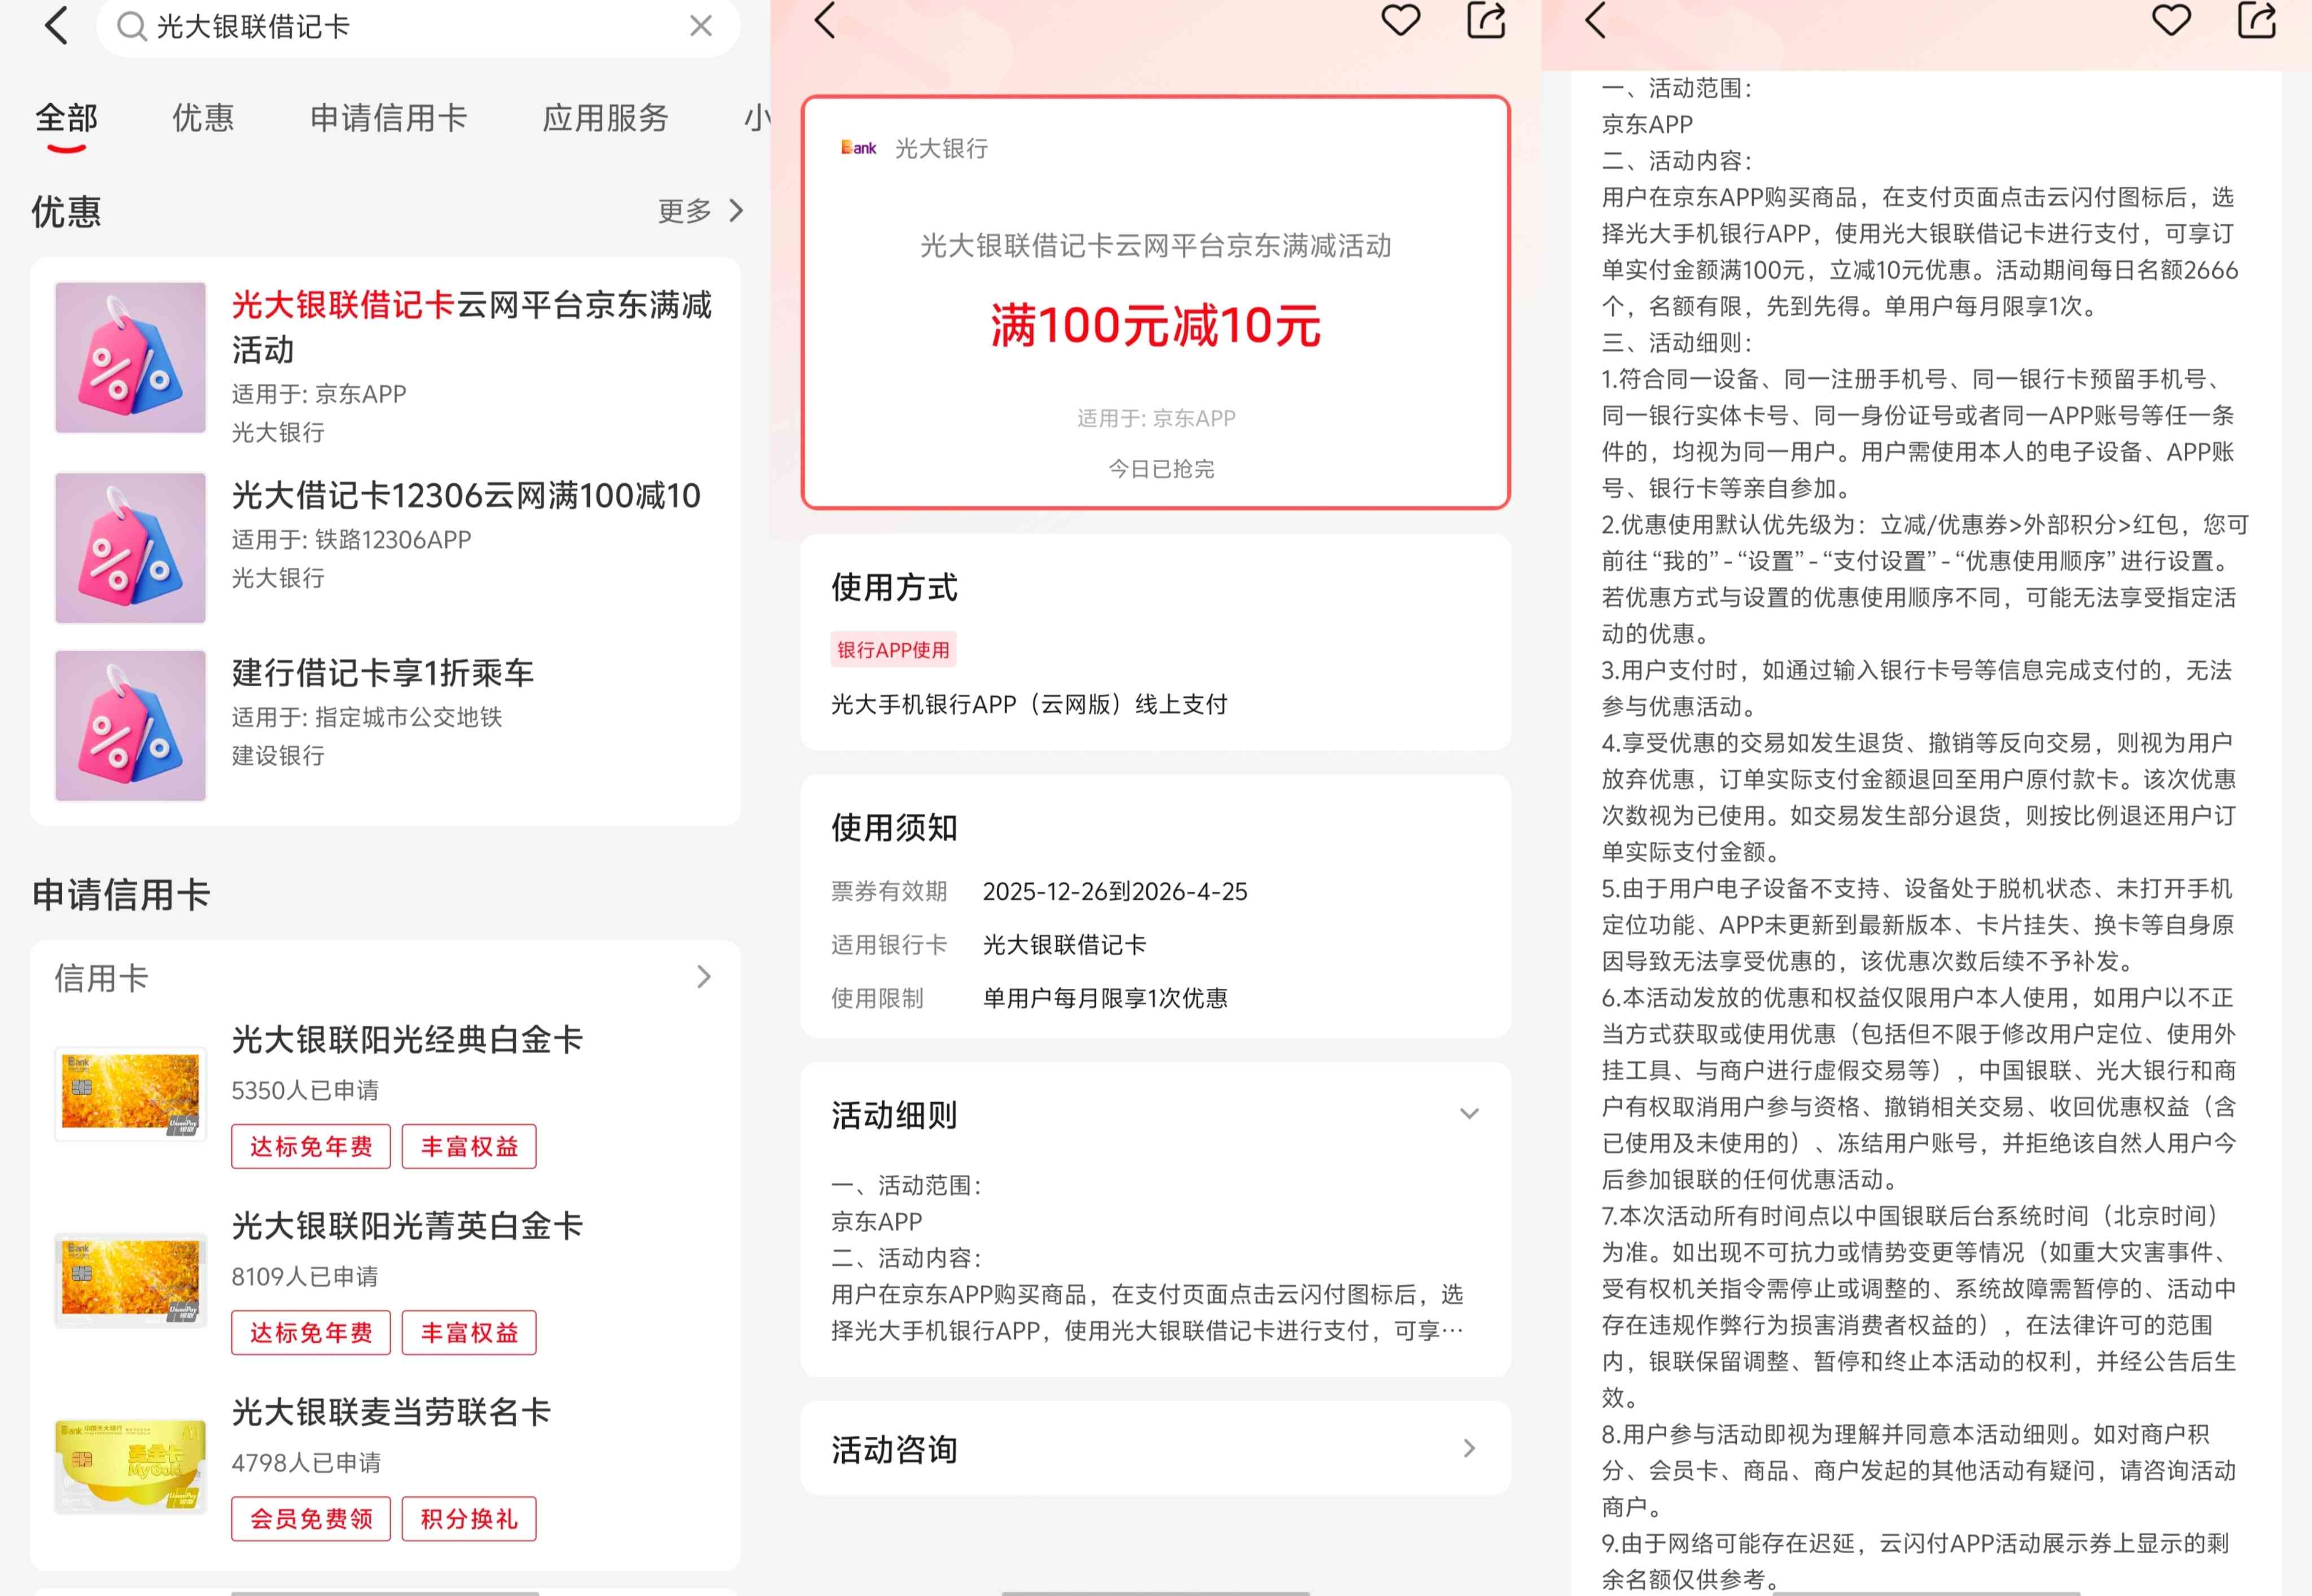Tap the back arrow on the coupon detail page
Screen dimensions: 2312x1596
[824, 21]
